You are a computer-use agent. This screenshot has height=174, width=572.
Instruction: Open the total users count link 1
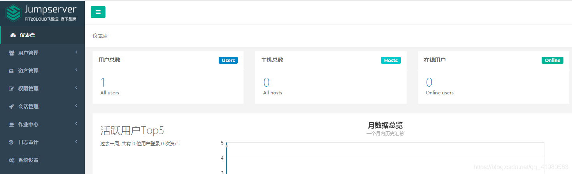(103, 82)
